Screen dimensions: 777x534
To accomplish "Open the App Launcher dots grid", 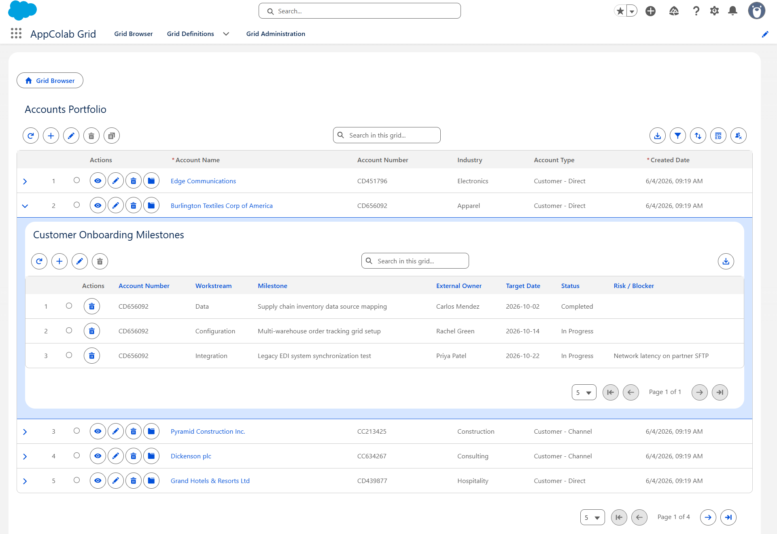I will [x=16, y=34].
